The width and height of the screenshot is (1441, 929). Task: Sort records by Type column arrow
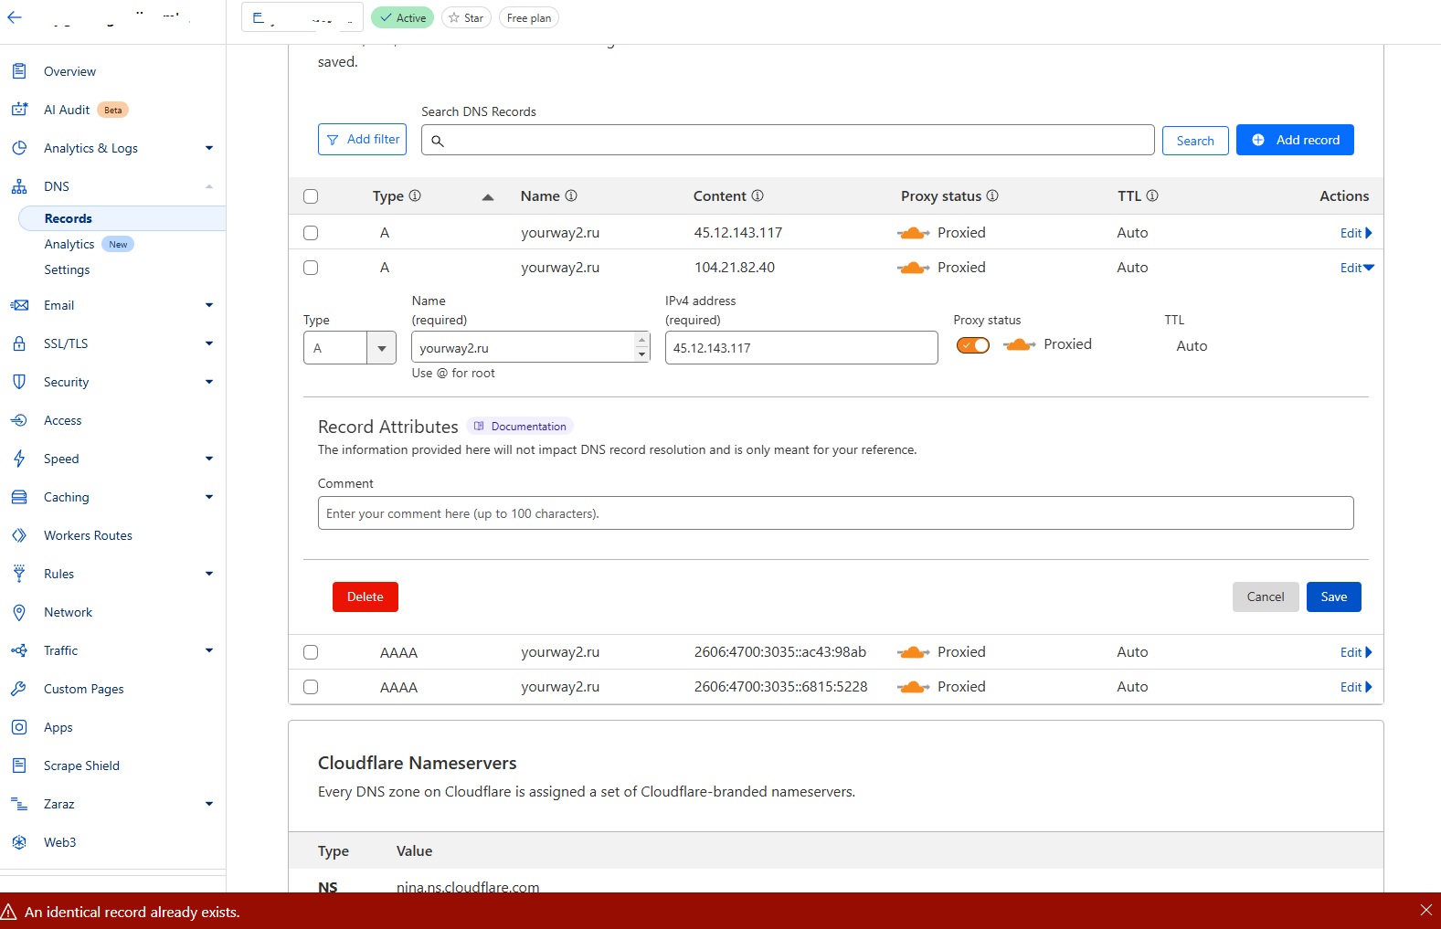pyautogui.click(x=488, y=196)
